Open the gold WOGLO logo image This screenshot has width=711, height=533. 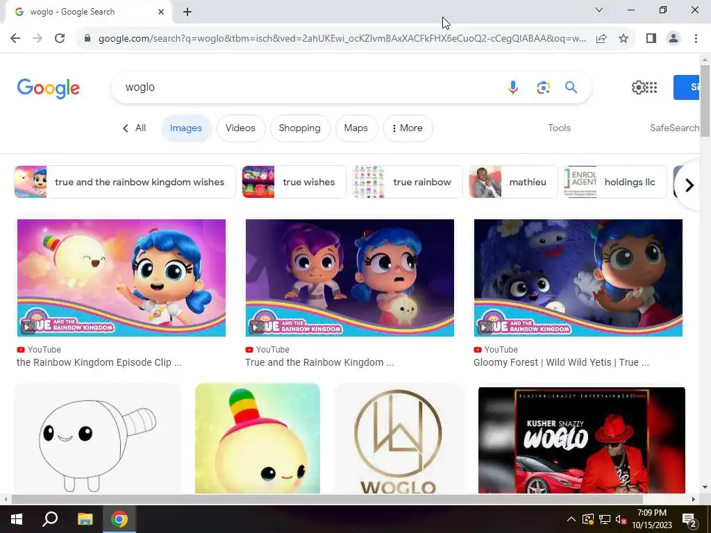(399, 439)
